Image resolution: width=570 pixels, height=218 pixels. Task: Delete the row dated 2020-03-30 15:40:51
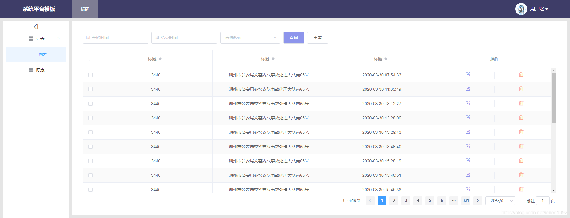[x=521, y=175]
